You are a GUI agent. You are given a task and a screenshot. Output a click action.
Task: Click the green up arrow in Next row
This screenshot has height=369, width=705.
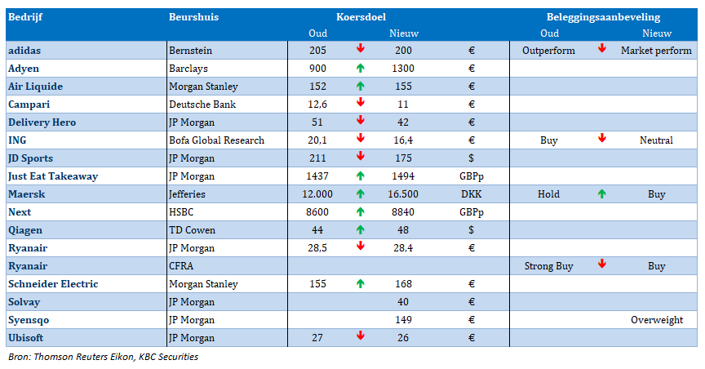[x=360, y=212]
